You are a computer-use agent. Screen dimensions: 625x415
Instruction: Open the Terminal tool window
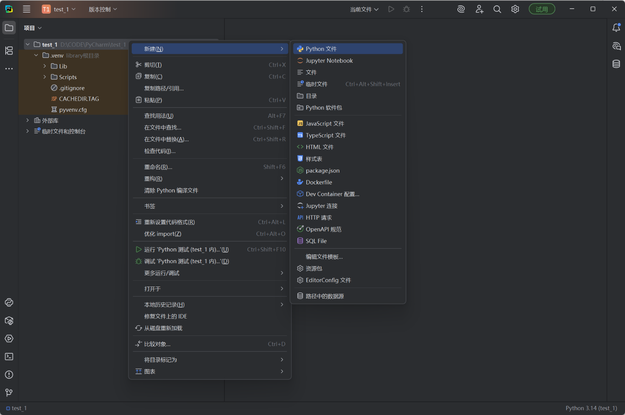tap(9, 357)
